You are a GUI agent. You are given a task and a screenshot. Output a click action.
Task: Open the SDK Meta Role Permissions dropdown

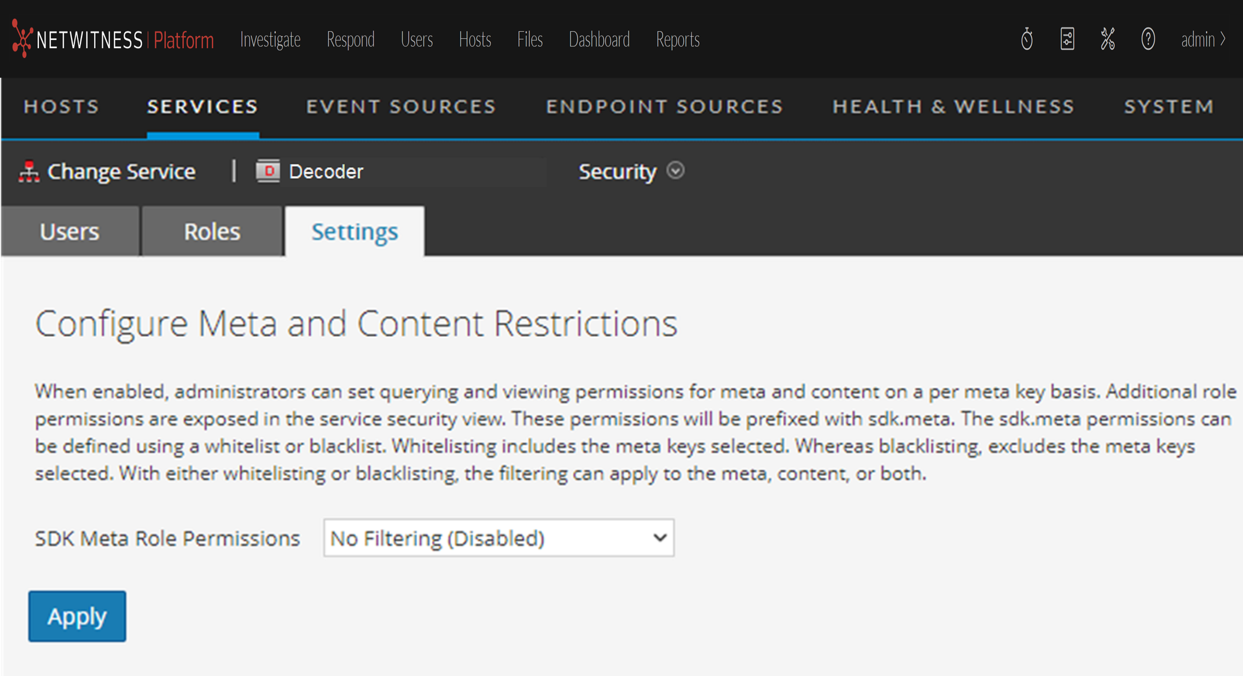point(498,538)
